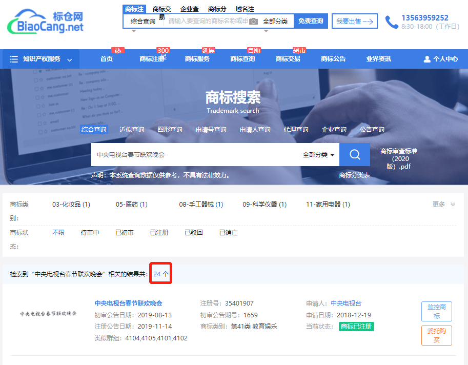Switch to 公告查询 search tab
The width and height of the screenshot is (468, 365).
tap(372, 130)
